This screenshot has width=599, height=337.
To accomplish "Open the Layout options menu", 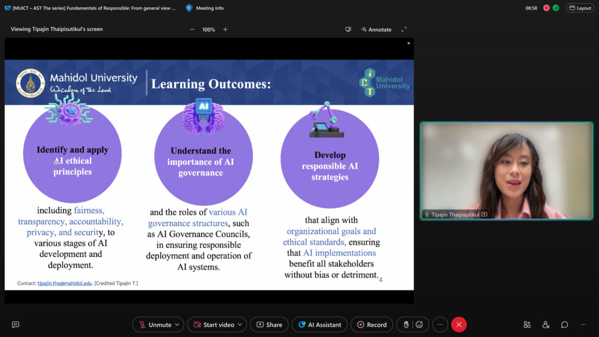I will coord(580,8).
